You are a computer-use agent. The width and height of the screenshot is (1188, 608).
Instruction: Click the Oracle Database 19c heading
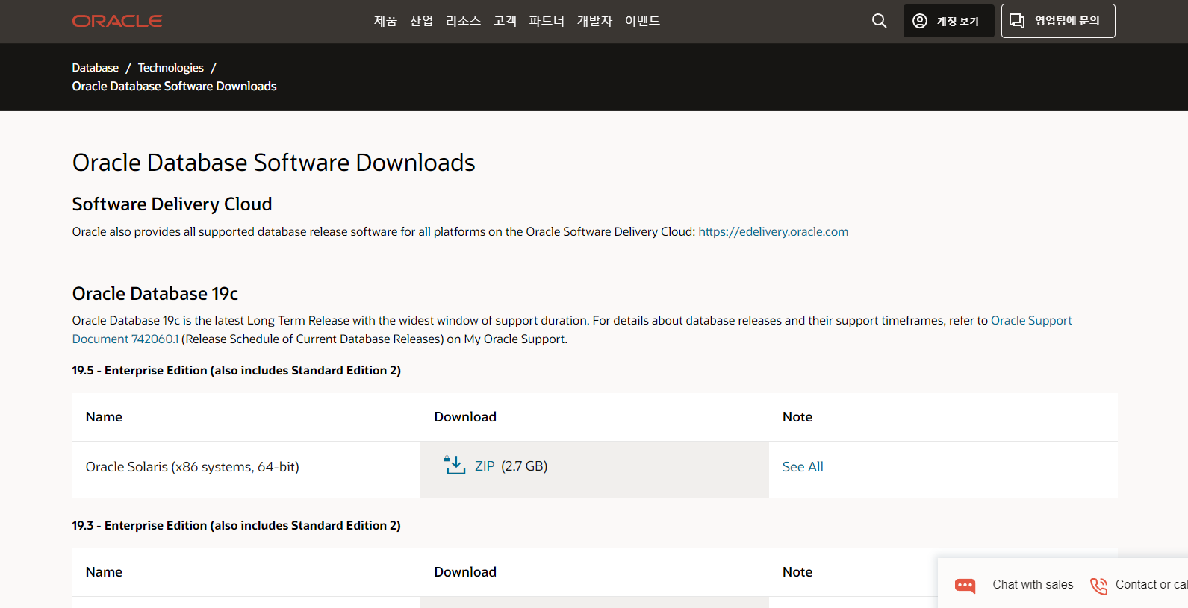(x=155, y=294)
